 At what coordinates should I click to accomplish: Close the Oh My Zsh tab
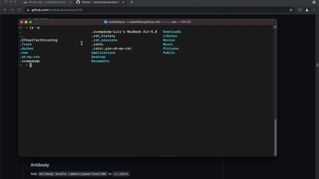tap(70, 2)
